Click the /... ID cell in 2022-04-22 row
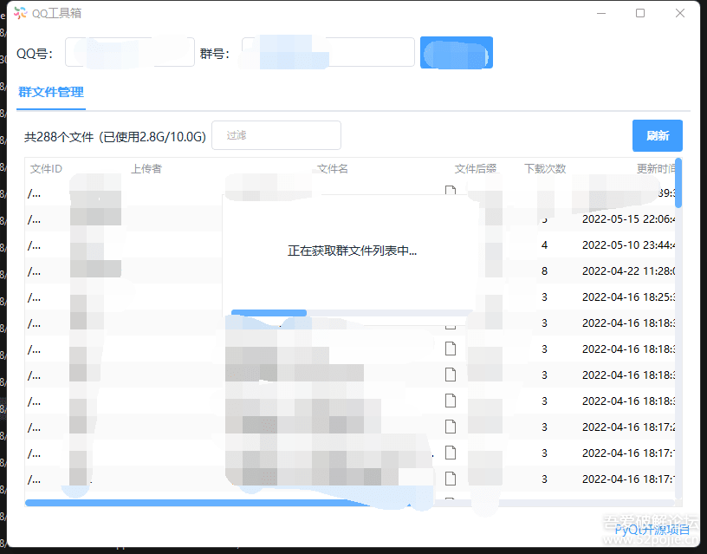The height and width of the screenshot is (554, 707). point(35,271)
